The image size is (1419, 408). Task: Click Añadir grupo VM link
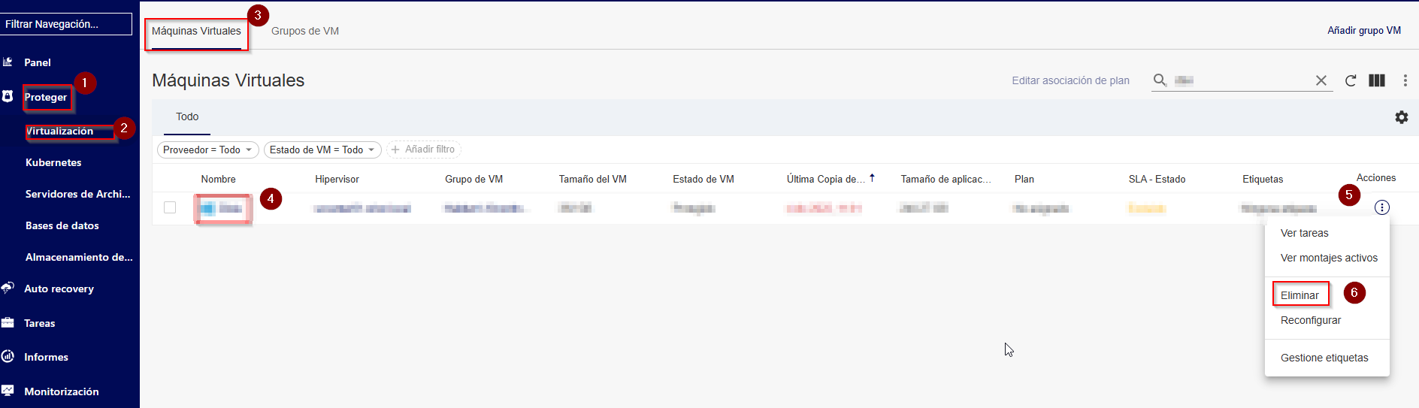point(1363,31)
